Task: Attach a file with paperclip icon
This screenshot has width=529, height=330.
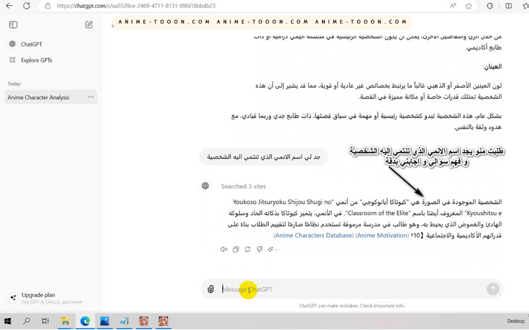Action: 210,289
